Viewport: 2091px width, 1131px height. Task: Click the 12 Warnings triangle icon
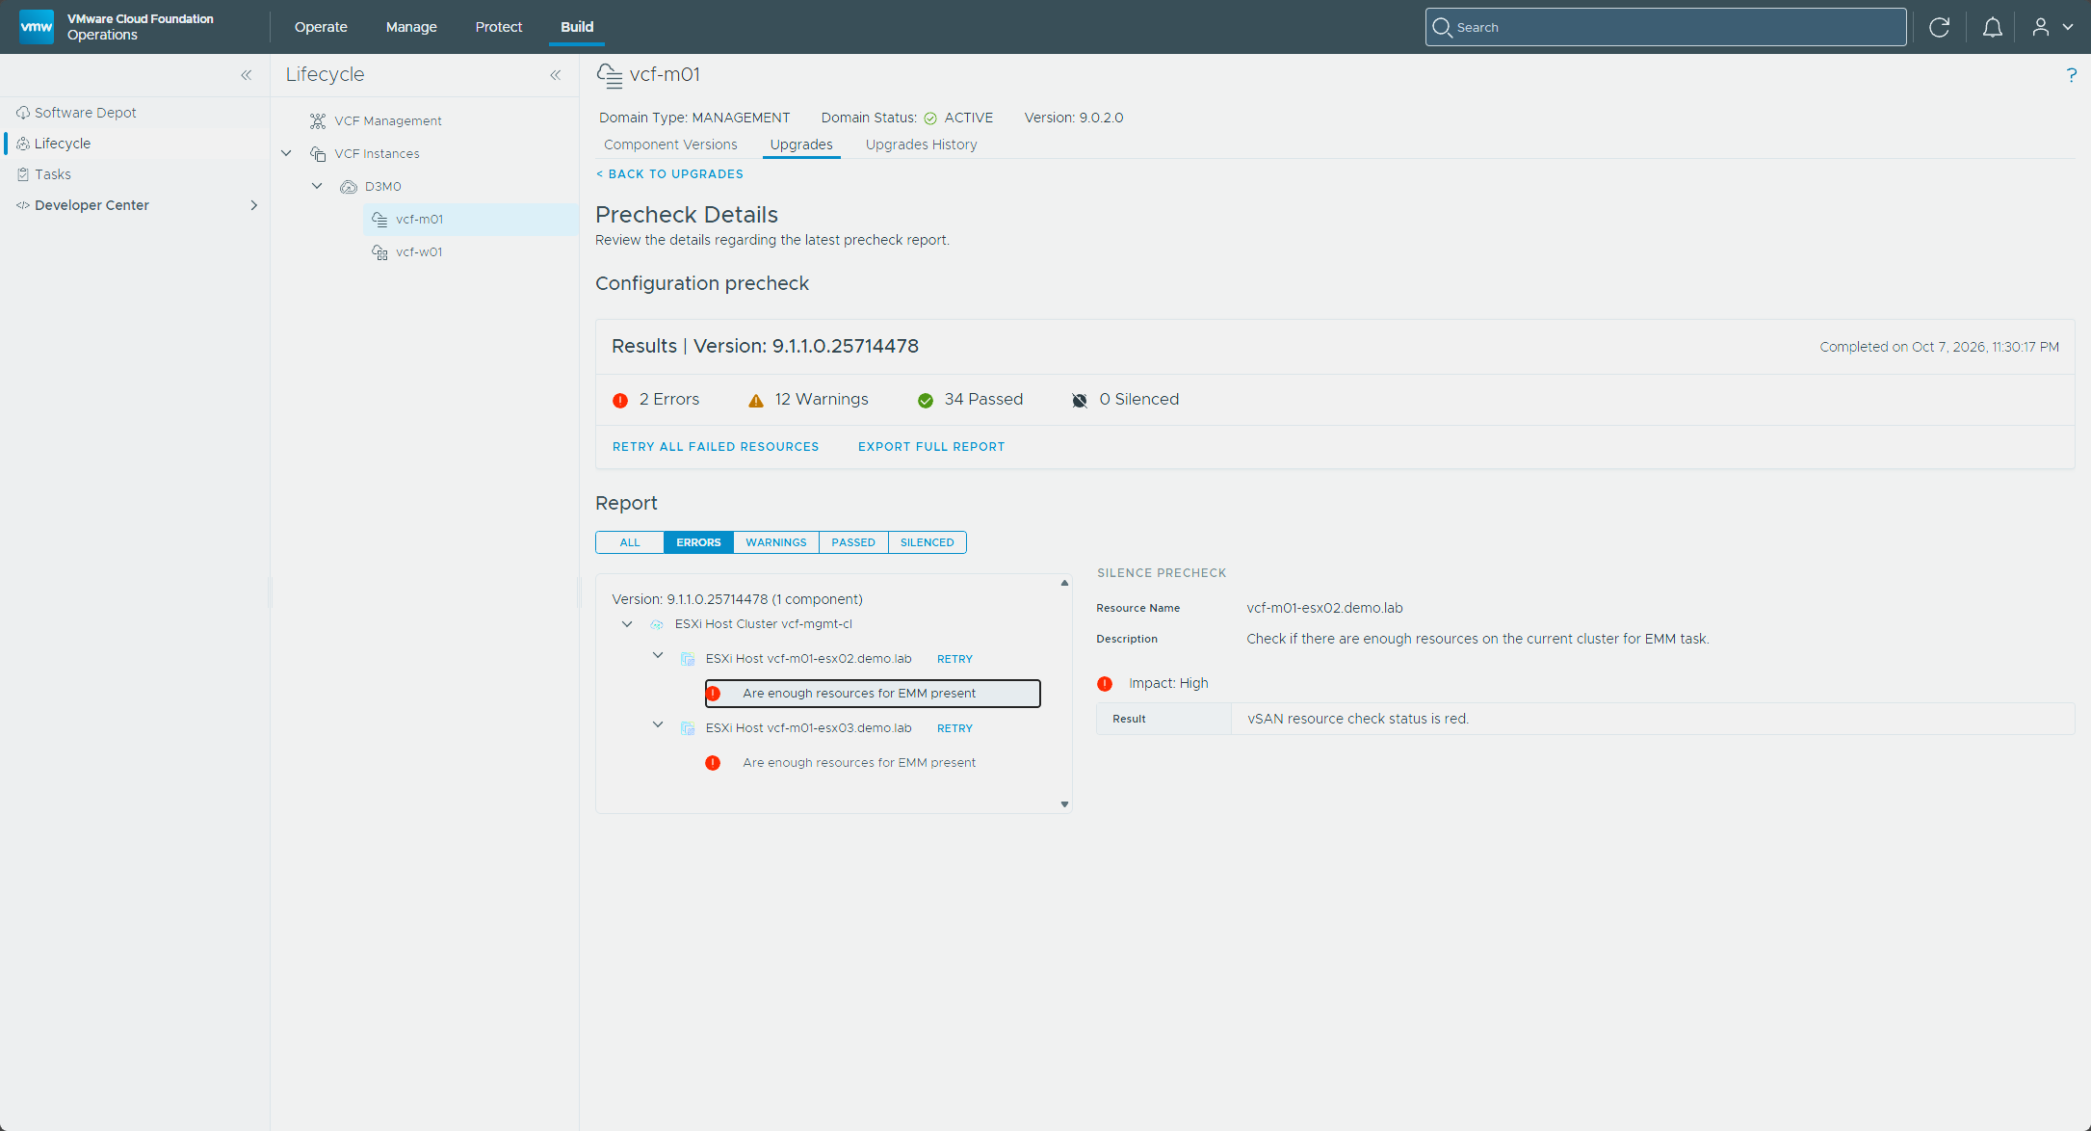tap(756, 400)
